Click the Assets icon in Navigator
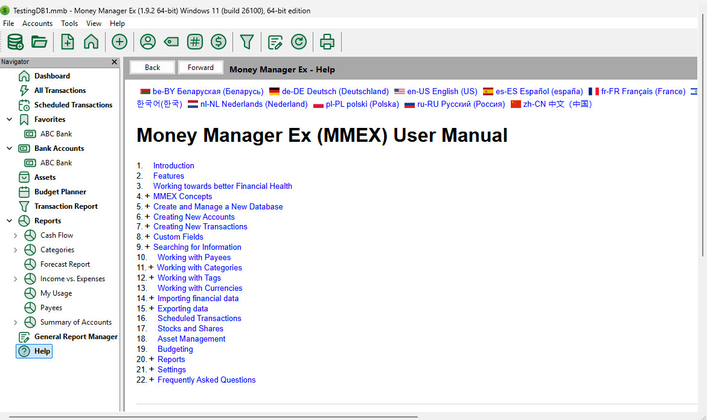 click(x=24, y=177)
